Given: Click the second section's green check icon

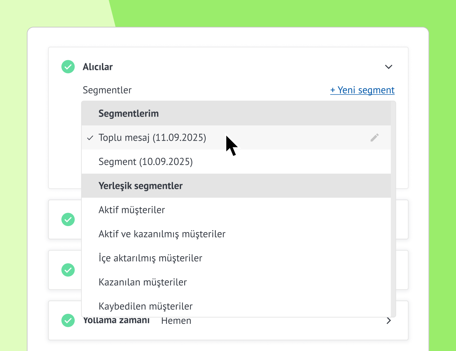Looking at the screenshot, I should pos(68,219).
